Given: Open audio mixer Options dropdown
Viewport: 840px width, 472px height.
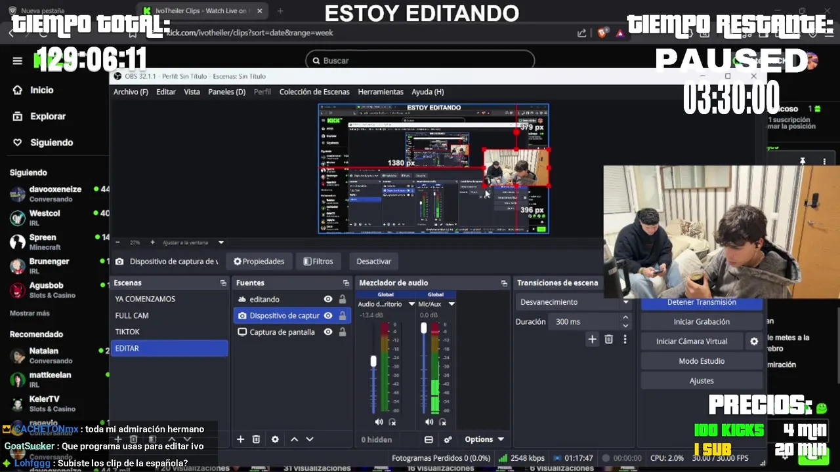Looking at the screenshot, I should coord(484,439).
